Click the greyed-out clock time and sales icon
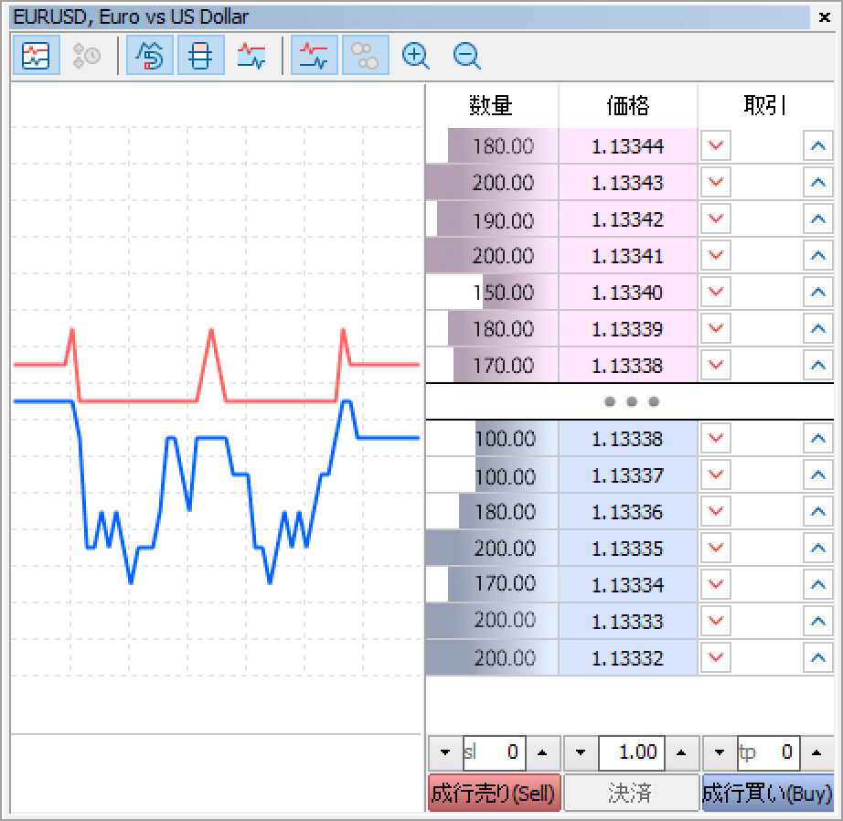Image resolution: width=843 pixels, height=821 pixels. 87,56
